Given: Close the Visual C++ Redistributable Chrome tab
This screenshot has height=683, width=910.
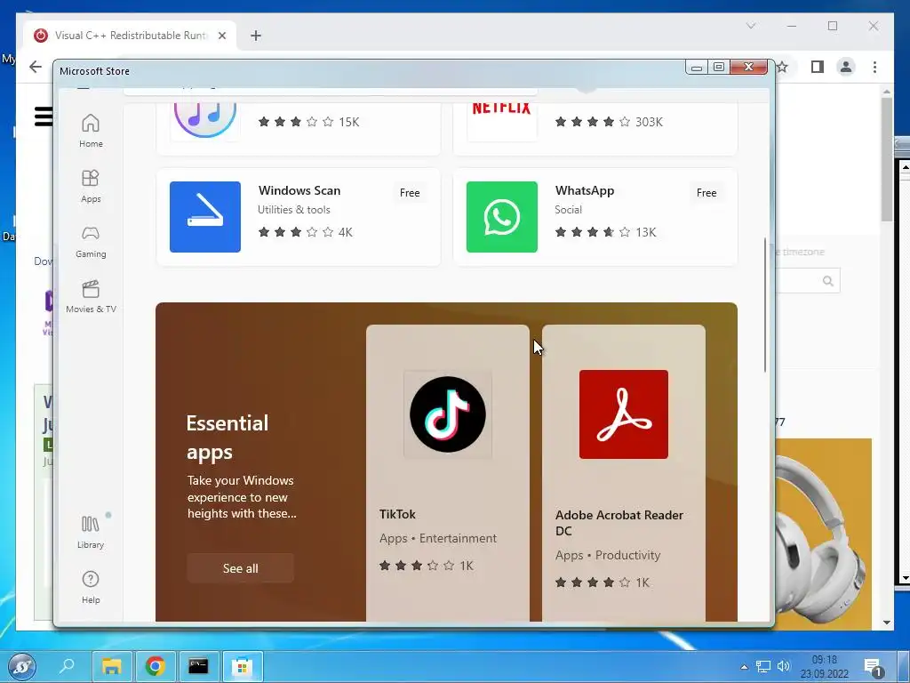Looking at the screenshot, I should tap(221, 36).
